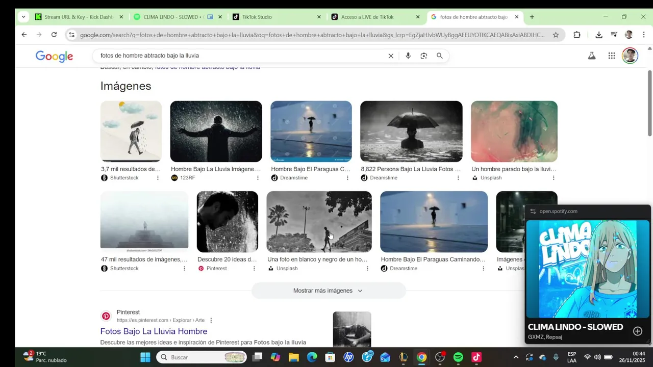
Task: Open the Google apps grid
Action: click(x=612, y=56)
